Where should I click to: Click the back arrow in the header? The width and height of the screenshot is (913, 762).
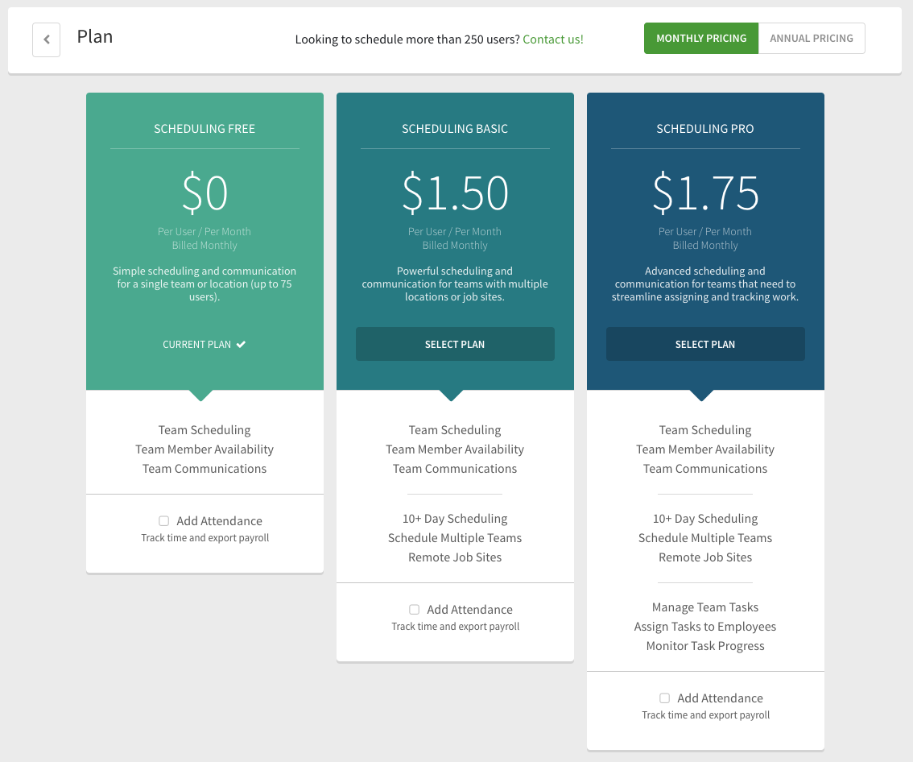[46, 39]
